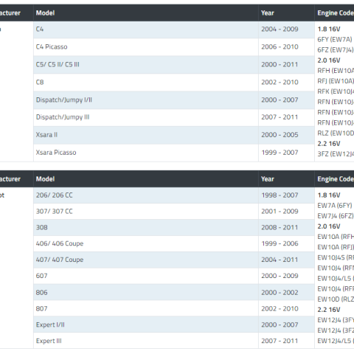Click the 2000 - 2002 year cell

click(x=286, y=292)
